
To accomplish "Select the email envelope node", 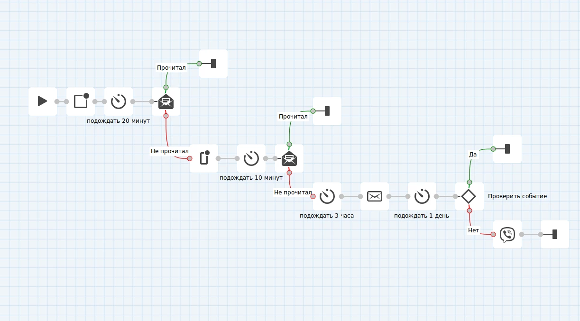I will coord(375,196).
